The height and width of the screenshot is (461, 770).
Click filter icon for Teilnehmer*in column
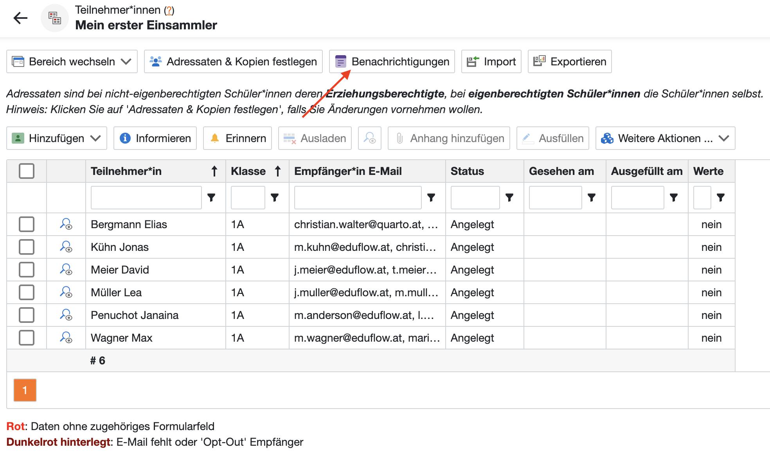pos(211,198)
